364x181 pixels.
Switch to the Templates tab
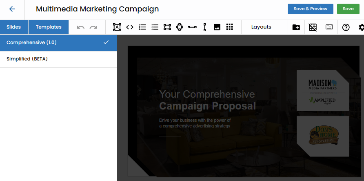(x=49, y=27)
